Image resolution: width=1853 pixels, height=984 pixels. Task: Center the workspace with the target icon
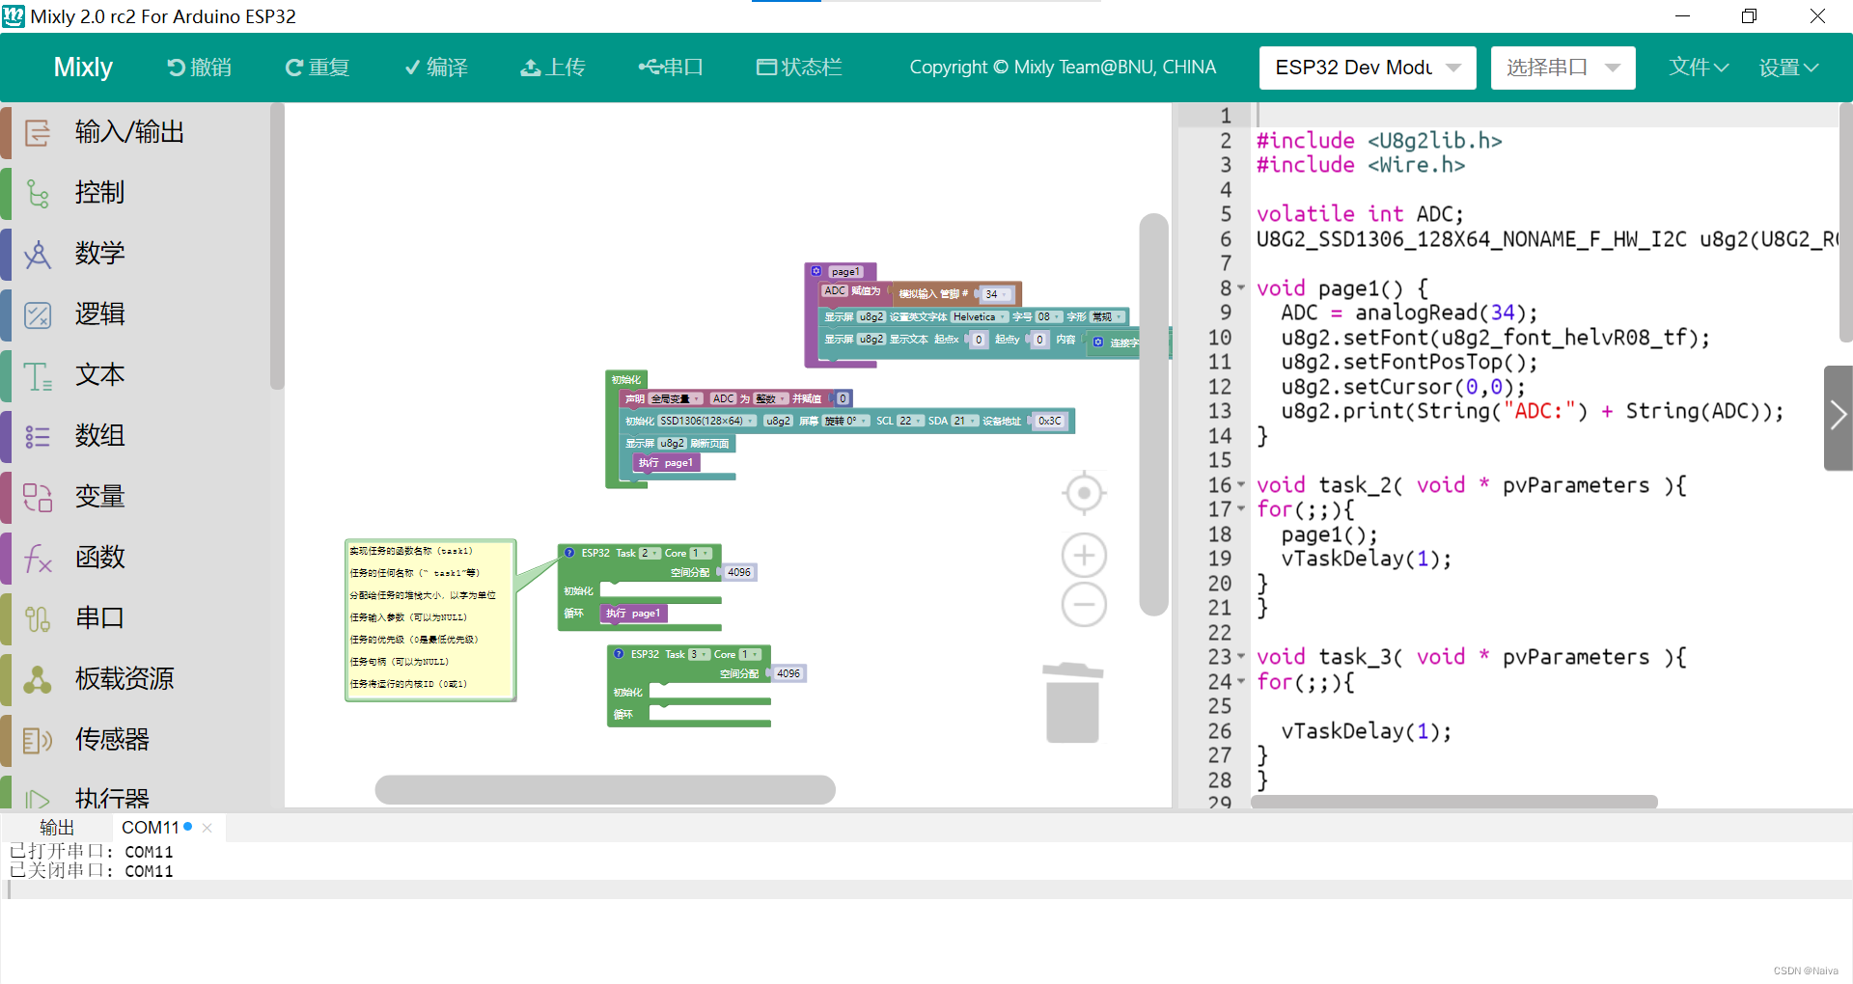point(1084,494)
